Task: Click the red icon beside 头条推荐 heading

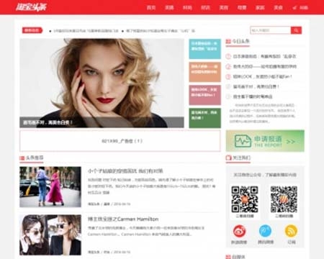Action: pyautogui.click(x=22, y=158)
